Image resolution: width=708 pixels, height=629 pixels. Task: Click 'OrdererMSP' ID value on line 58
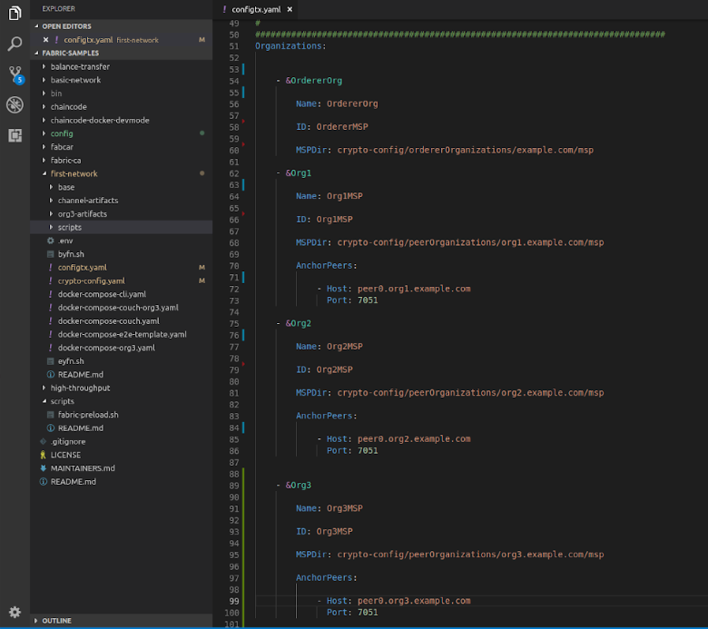point(342,127)
